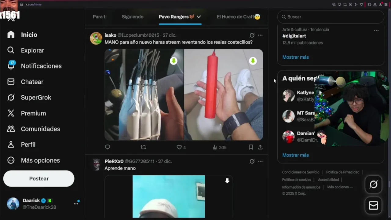Download arrow on PieRXx0's video
The image size is (391, 220).
227,181
